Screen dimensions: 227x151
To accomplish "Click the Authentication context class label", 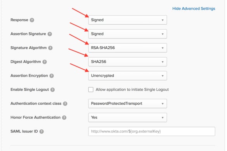I will 36,103.
